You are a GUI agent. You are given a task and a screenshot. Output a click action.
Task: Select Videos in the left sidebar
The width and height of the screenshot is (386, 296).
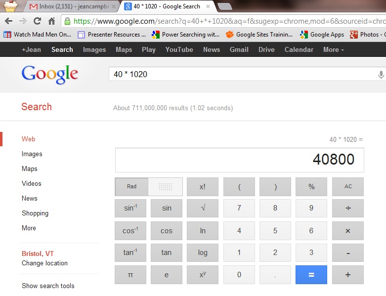32,183
